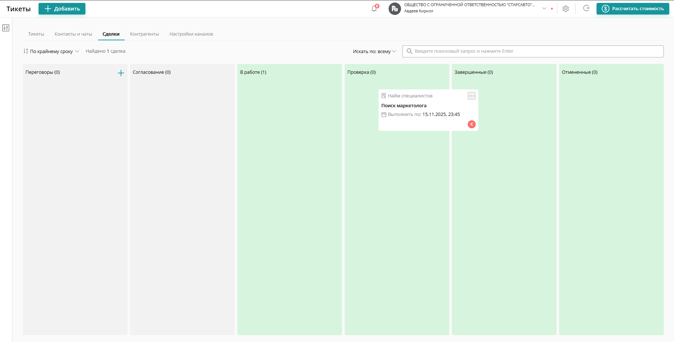674x342 pixels.
Task: Click the document icon next to Найм специалистов
Action: tap(384, 96)
